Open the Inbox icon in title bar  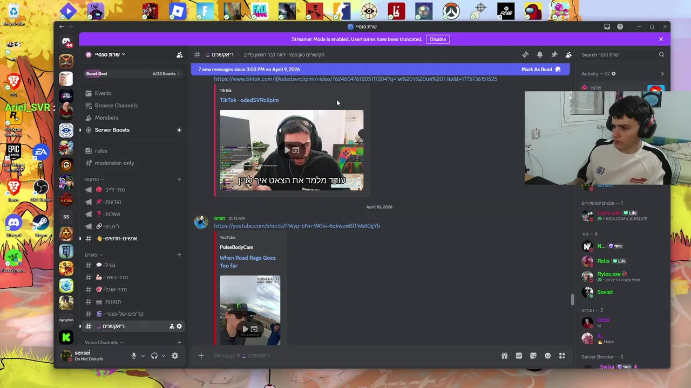(607, 26)
